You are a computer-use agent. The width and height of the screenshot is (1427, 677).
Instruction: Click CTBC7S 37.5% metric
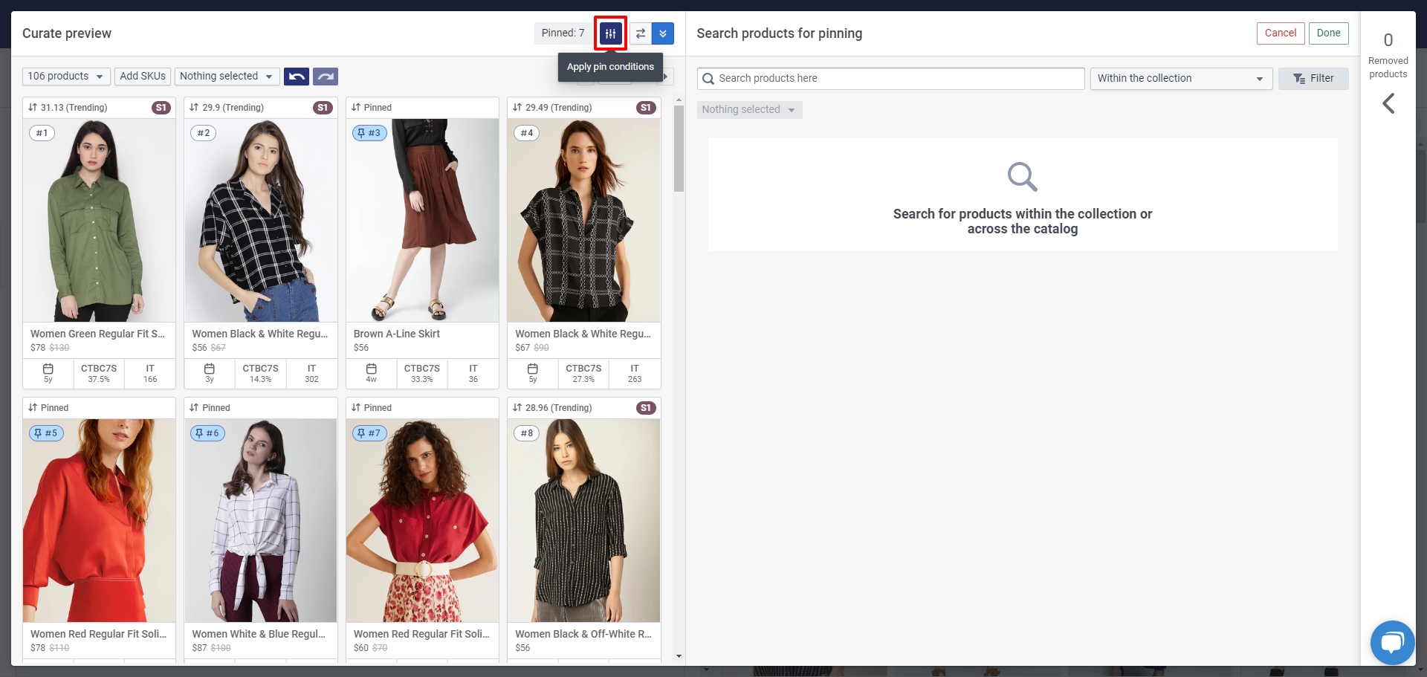click(99, 374)
